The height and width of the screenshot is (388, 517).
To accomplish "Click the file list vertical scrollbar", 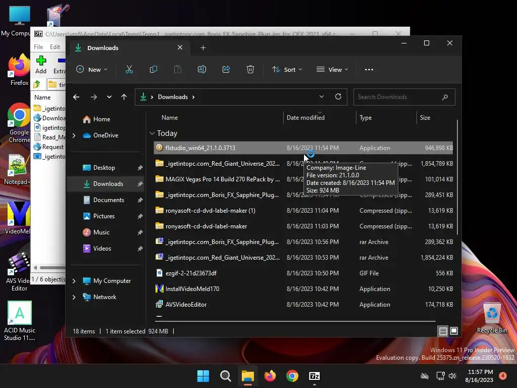I will click(457, 177).
